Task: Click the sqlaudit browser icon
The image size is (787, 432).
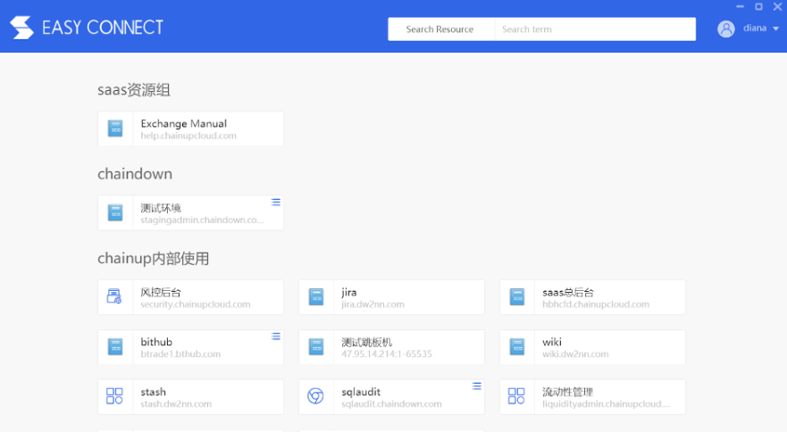Action: click(x=315, y=396)
